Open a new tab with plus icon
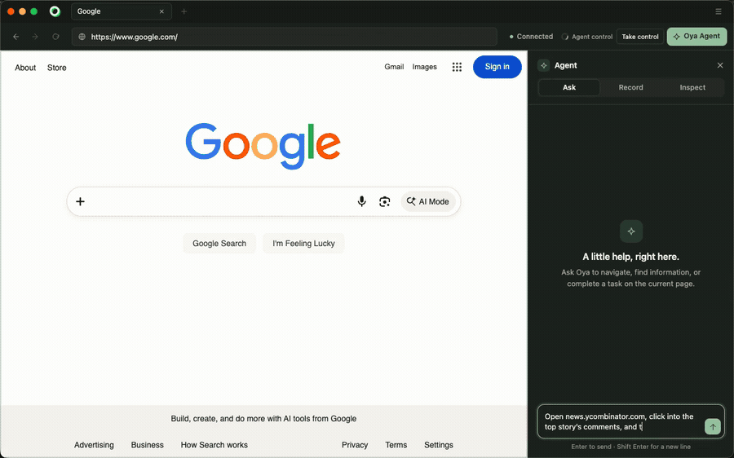 tap(184, 11)
